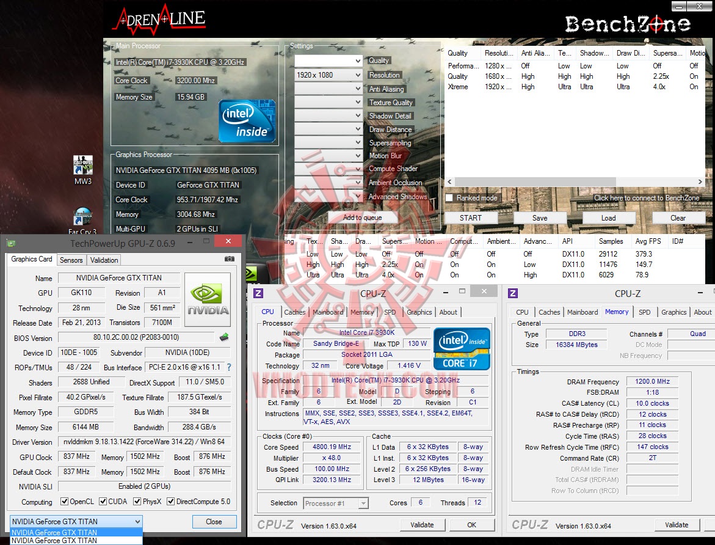Open the Compute Shader dropdown

click(x=328, y=169)
